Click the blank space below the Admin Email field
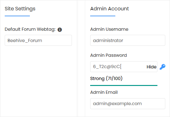Viewport: 170px width, 117px height. 128,113
